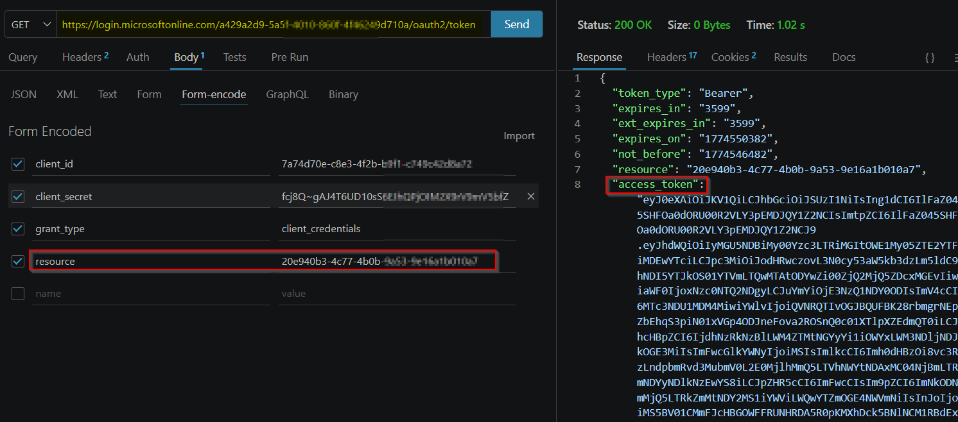Click the first access token line starting eyJ0eXAi

tap(797, 199)
